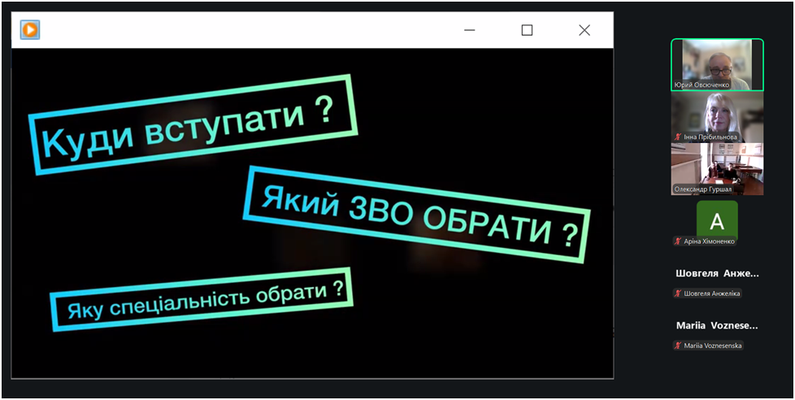
Task: Select the 'Mariia Voznese...' participant tile title
Action: tap(717, 326)
